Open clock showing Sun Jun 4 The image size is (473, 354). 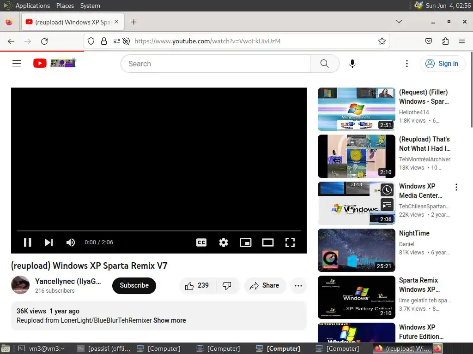[x=448, y=6]
